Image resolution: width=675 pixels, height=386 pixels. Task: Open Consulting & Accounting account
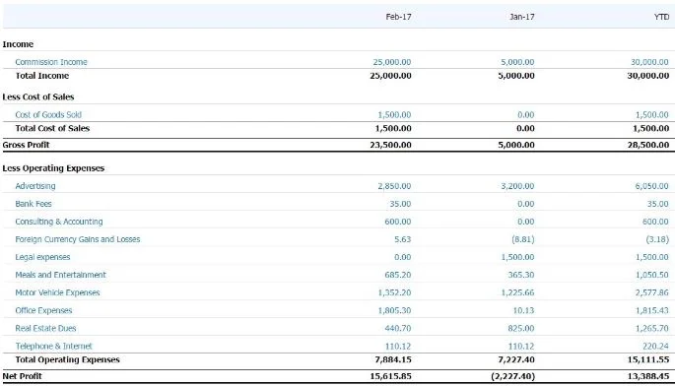(x=59, y=222)
